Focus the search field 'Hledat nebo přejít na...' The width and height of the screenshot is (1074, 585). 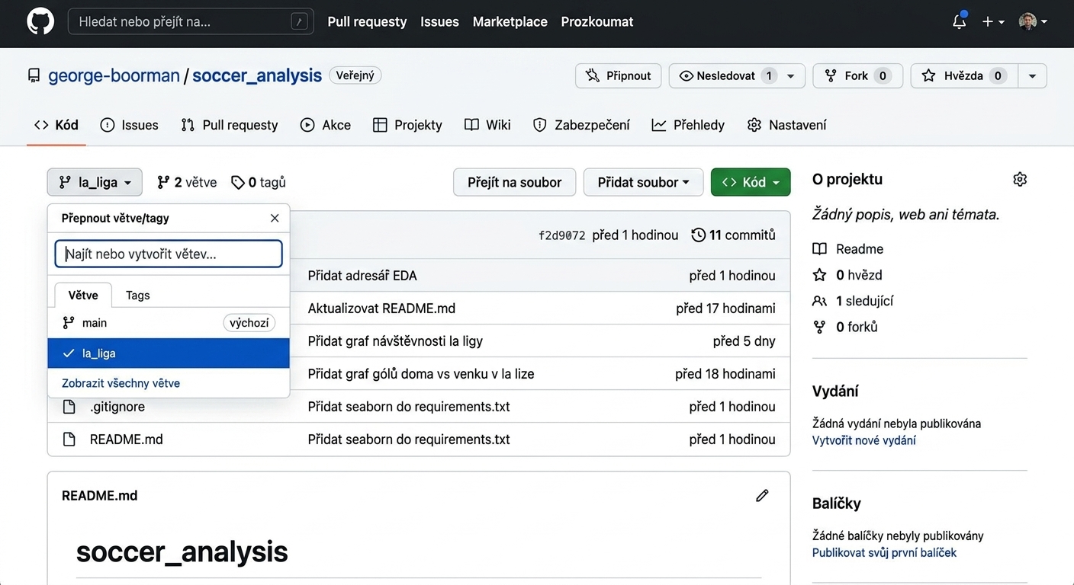pos(191,21)
